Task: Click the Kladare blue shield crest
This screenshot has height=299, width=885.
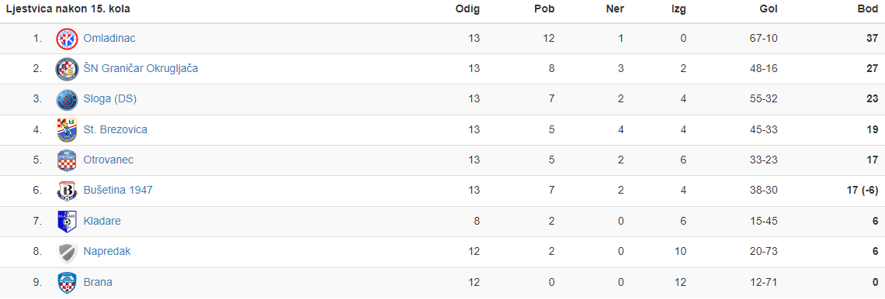Action: (67, 221)
